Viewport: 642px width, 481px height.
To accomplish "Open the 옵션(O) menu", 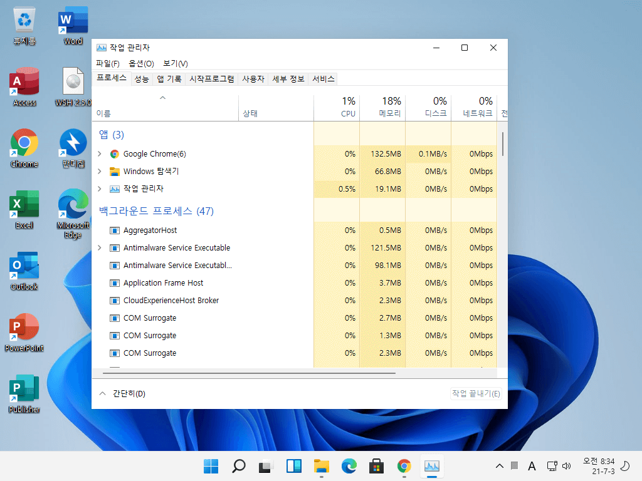I will click(141, 63).
